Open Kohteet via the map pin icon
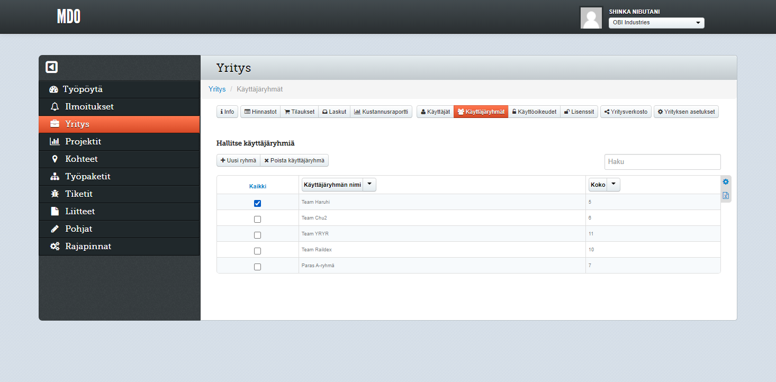 coord(55,159)
